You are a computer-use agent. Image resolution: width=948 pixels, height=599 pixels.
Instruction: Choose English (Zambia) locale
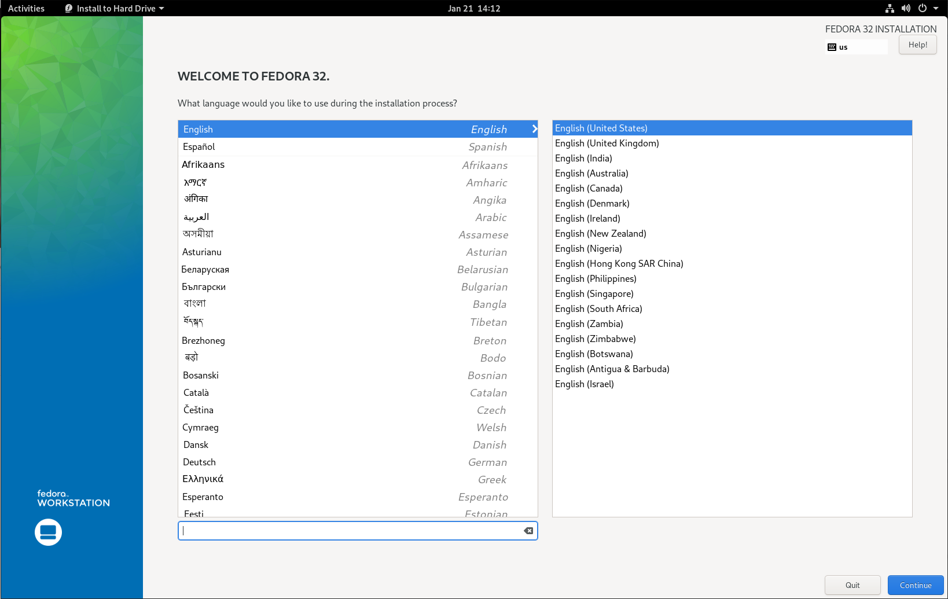[x=732, y=324]
